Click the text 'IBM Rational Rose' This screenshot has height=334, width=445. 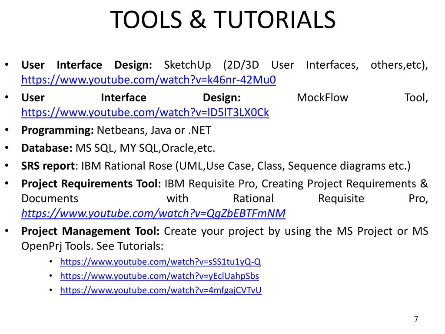[126, 166]
